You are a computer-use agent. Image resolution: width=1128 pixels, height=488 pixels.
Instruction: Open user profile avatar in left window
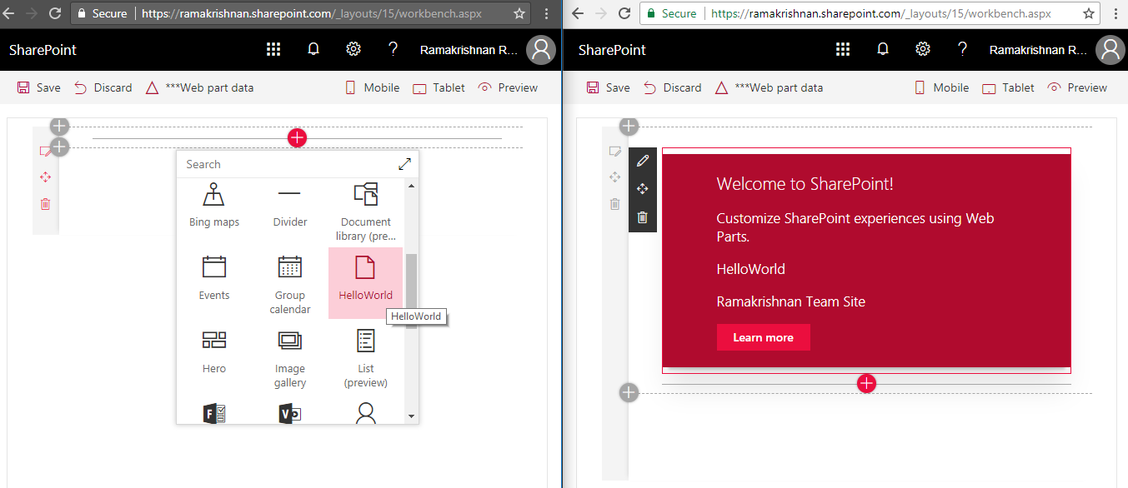tap(542, 50)
